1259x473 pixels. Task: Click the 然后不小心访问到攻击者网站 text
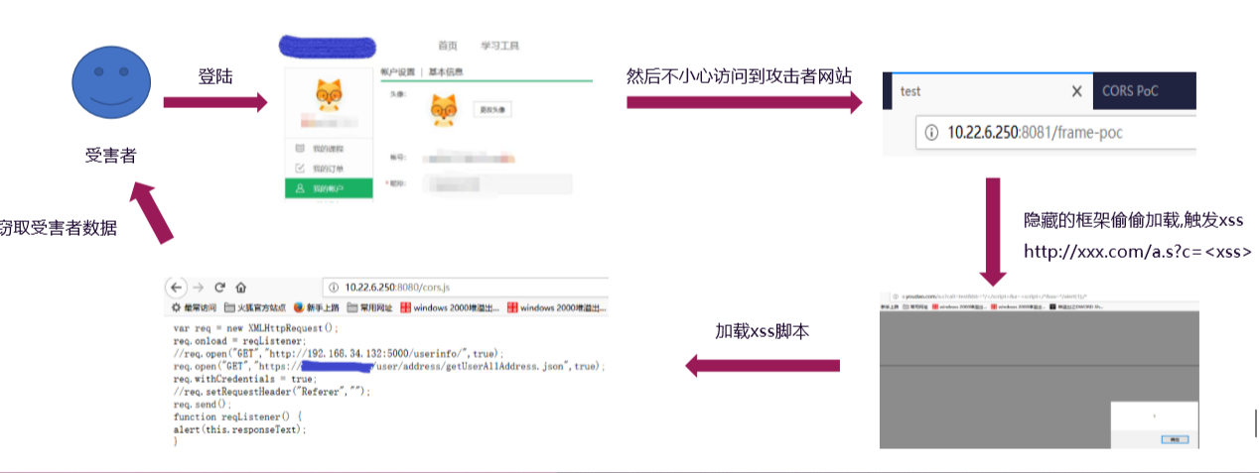(x=739, y=76)
